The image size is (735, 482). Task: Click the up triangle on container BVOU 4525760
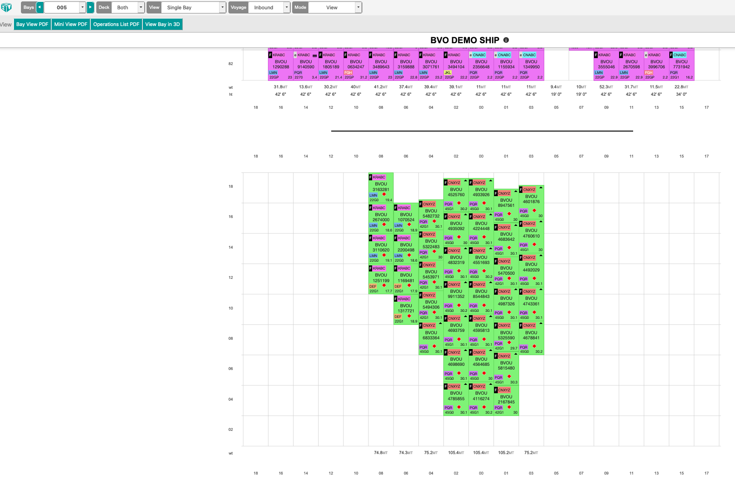click(465, 181)
